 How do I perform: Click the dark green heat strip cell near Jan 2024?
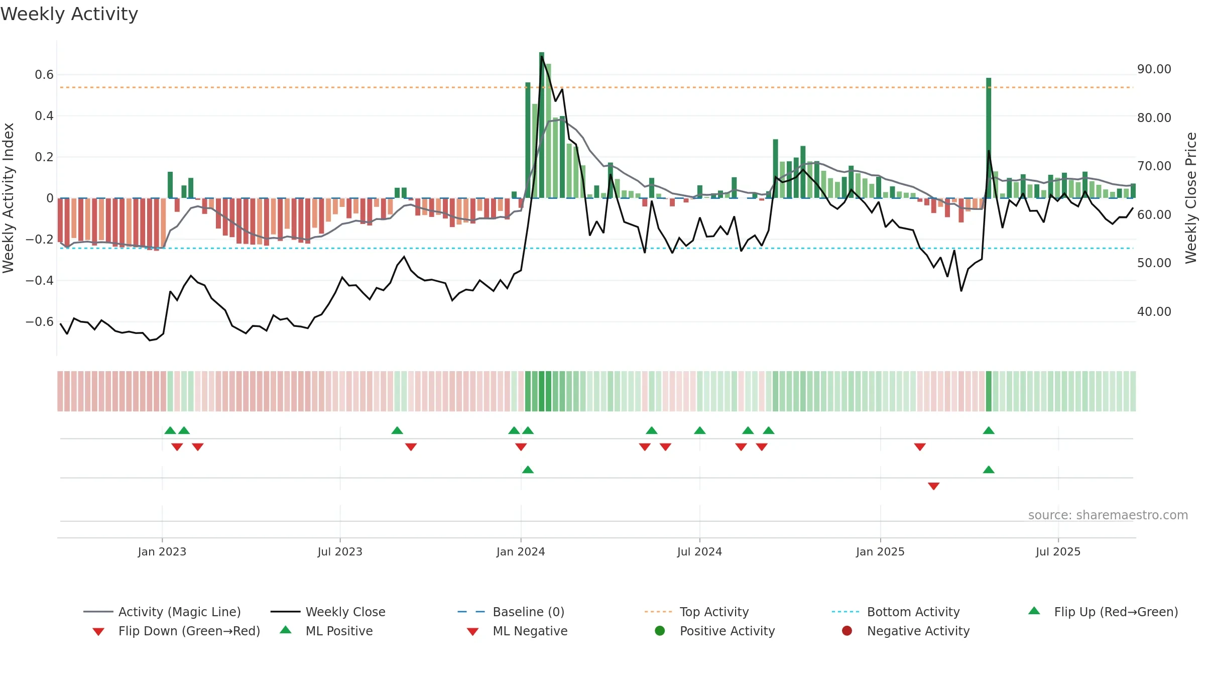pyautogui.click(x=542, y=391)
